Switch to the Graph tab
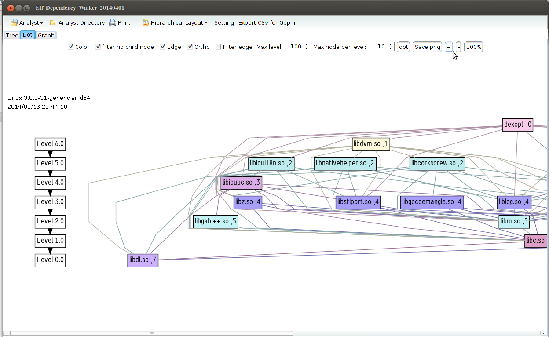 pyautogui.click(x=46, y=35)
